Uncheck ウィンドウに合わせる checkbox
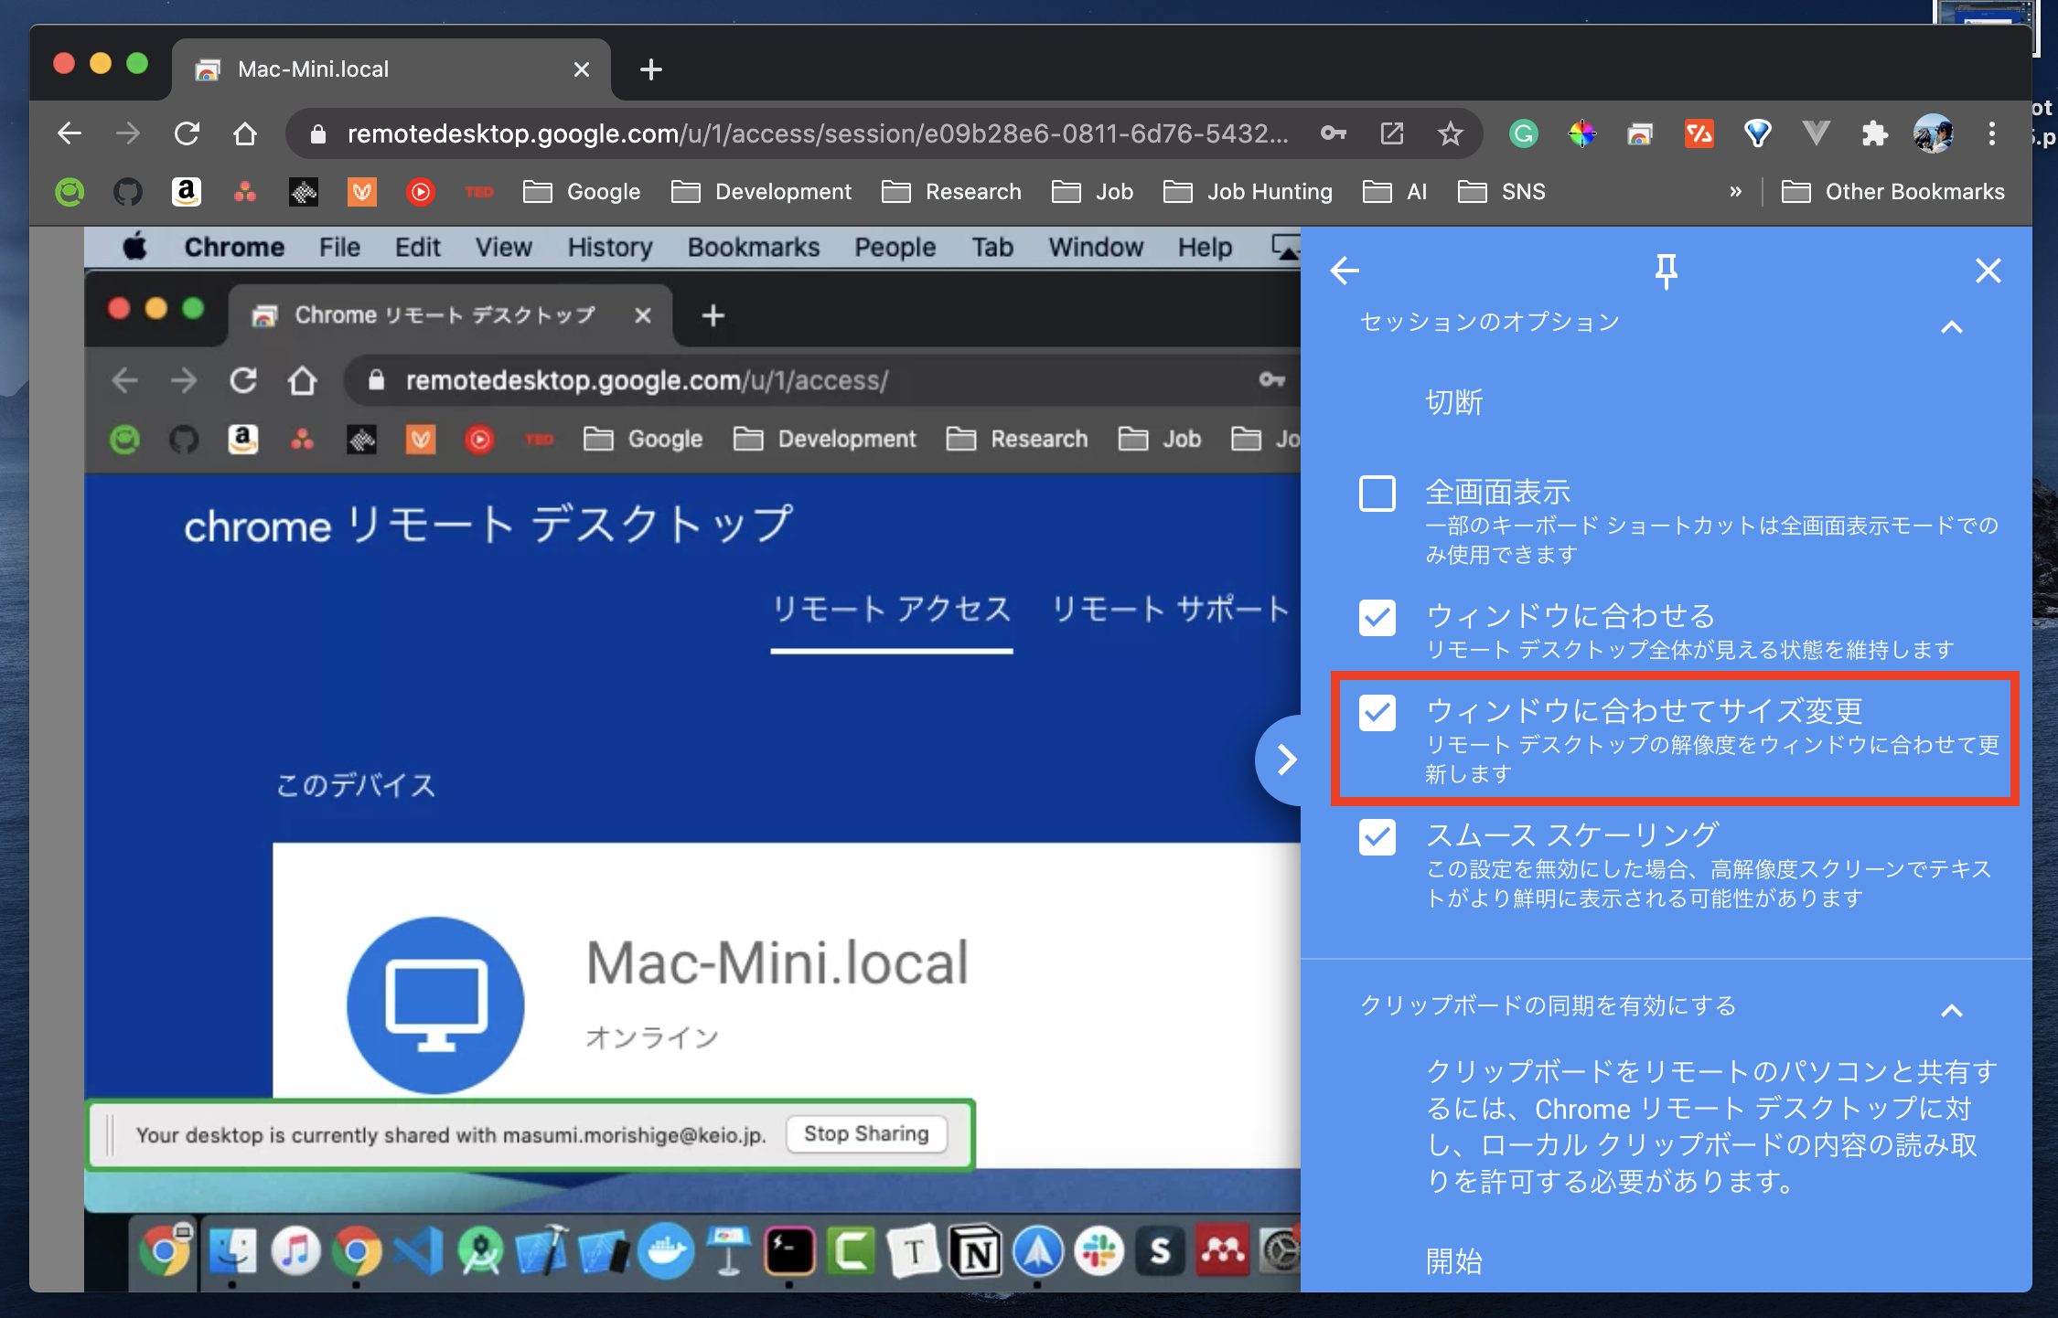The width and height of the screenshot is (2058, 1318). (1377, 618)
